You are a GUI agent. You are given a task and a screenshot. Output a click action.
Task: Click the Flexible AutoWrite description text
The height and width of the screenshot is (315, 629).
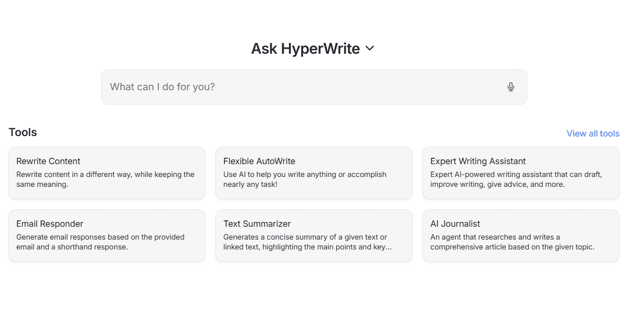point(305,179)
